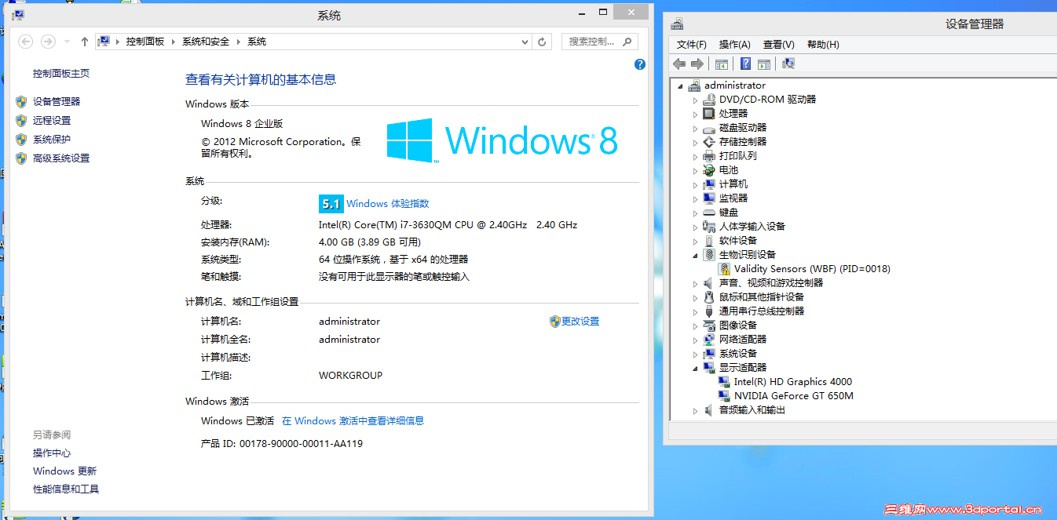The image size is (1057, 520).
Task: Open address bar history dropdown in System window
Action: pos(525,42)
